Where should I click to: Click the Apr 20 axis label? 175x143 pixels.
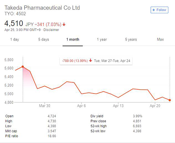[155, 106]
